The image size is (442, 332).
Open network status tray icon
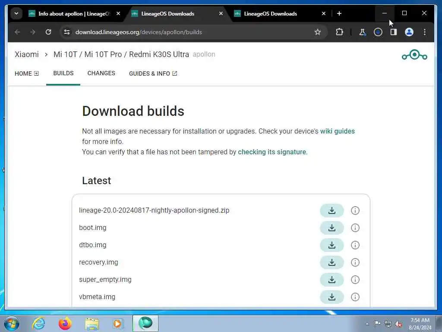(x=388, y=324)
